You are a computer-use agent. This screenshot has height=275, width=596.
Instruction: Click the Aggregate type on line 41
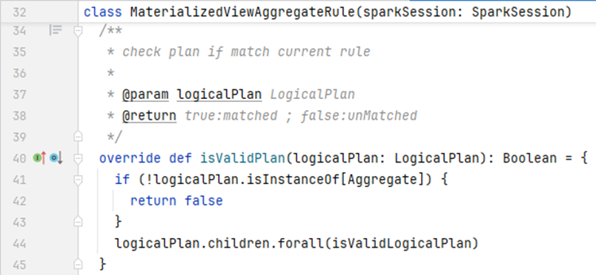[x=383, y=179]
